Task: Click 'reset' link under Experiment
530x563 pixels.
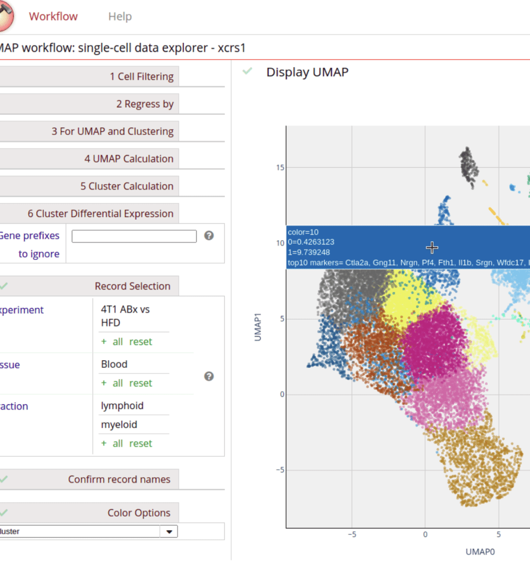Action: [141, 342]
